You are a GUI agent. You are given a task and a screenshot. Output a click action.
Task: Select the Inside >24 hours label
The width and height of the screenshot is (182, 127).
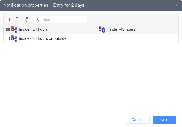33,29
